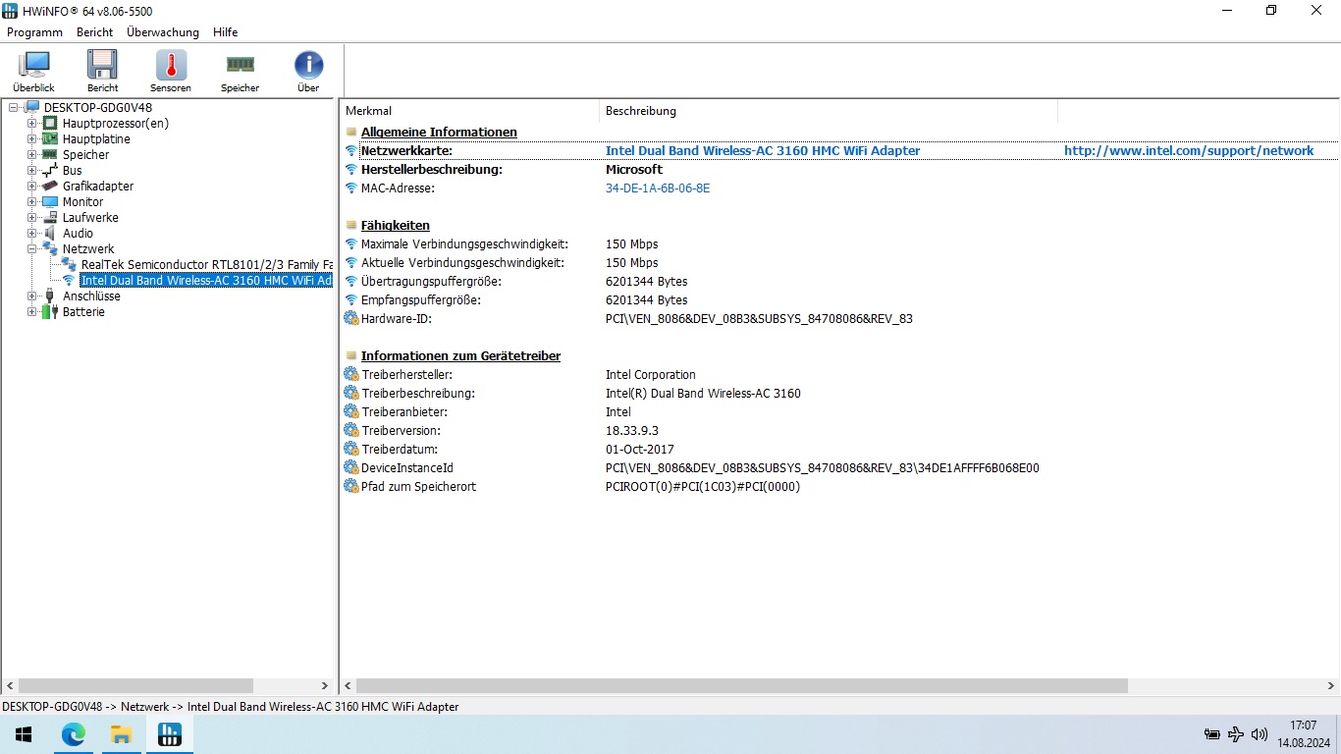Screen dimensions: 1341x754
Task: Expand the Hauptplatine tree node
Action: point(32,139)
